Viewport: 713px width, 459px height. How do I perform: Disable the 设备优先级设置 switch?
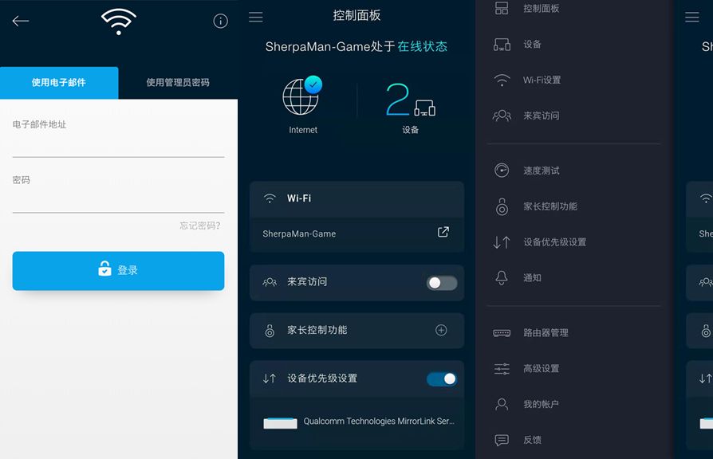pyautogui.click(x=442, y=379)
